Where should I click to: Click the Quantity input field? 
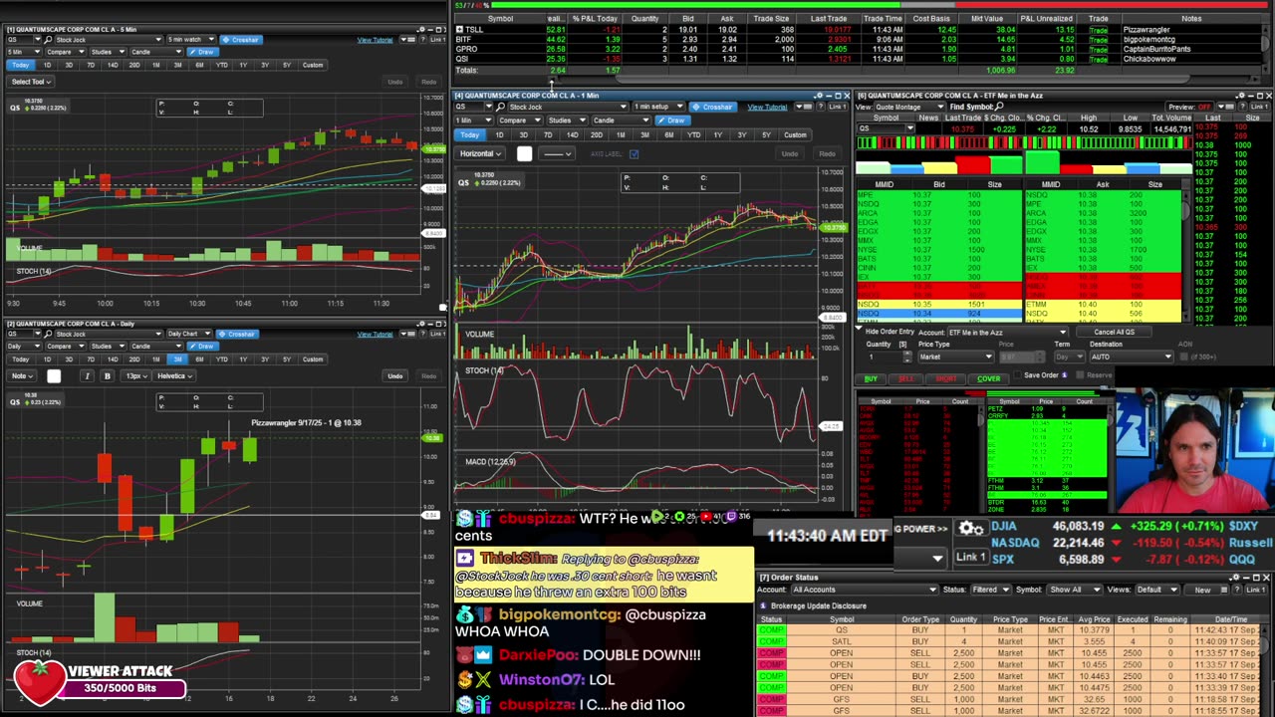pos(886,357)
